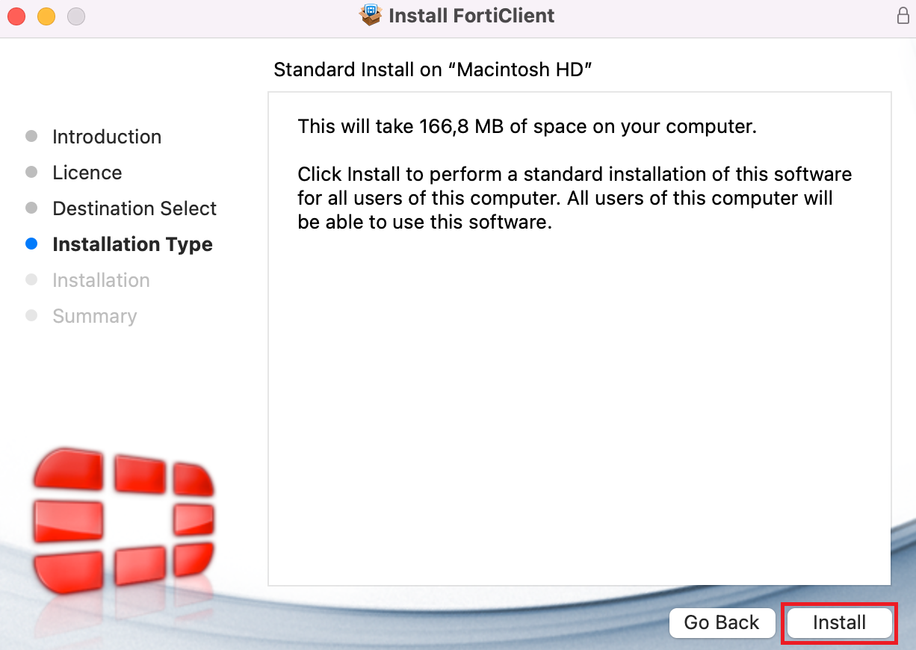The image size is (916, 650).
Task: Click the package icon beside window title
Action: [371, 15]
